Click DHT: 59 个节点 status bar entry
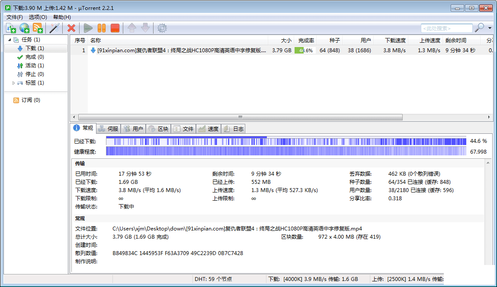The width and height of the screenshot is (497, 287). [213, 279]
